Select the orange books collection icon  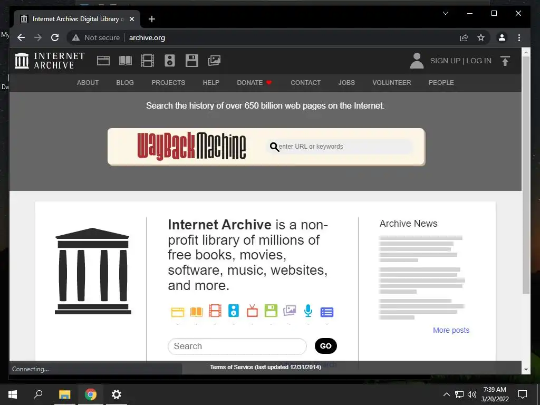pos(196,312)
